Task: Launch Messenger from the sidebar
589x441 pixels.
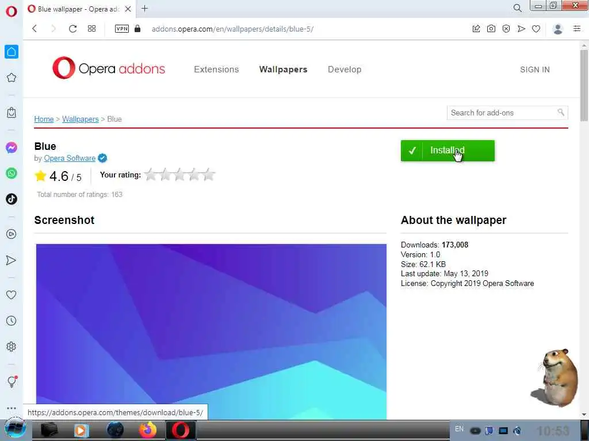Action: 12,148
